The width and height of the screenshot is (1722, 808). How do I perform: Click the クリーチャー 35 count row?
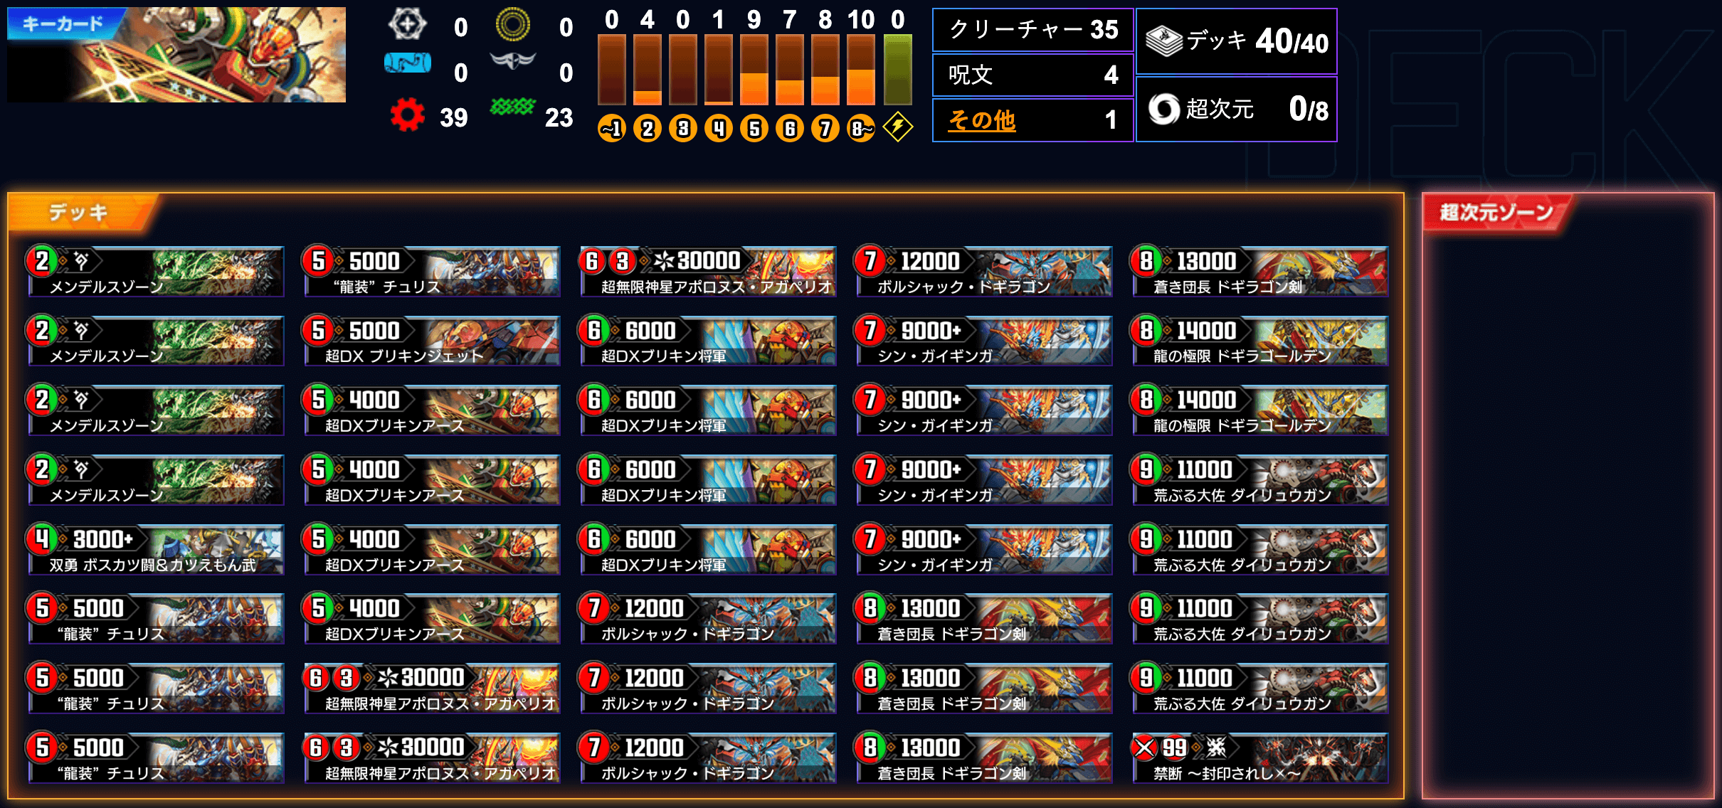[1032, 30]
